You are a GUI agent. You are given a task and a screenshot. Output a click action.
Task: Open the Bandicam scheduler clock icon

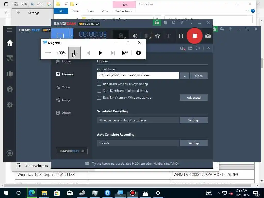[x=174, y=22]
